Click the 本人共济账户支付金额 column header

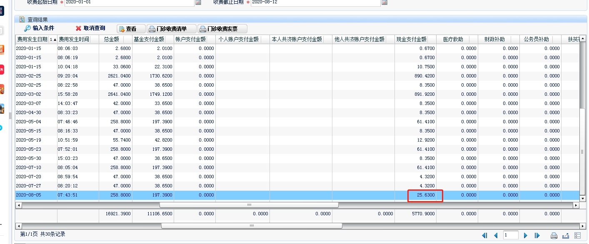point(301,39)
